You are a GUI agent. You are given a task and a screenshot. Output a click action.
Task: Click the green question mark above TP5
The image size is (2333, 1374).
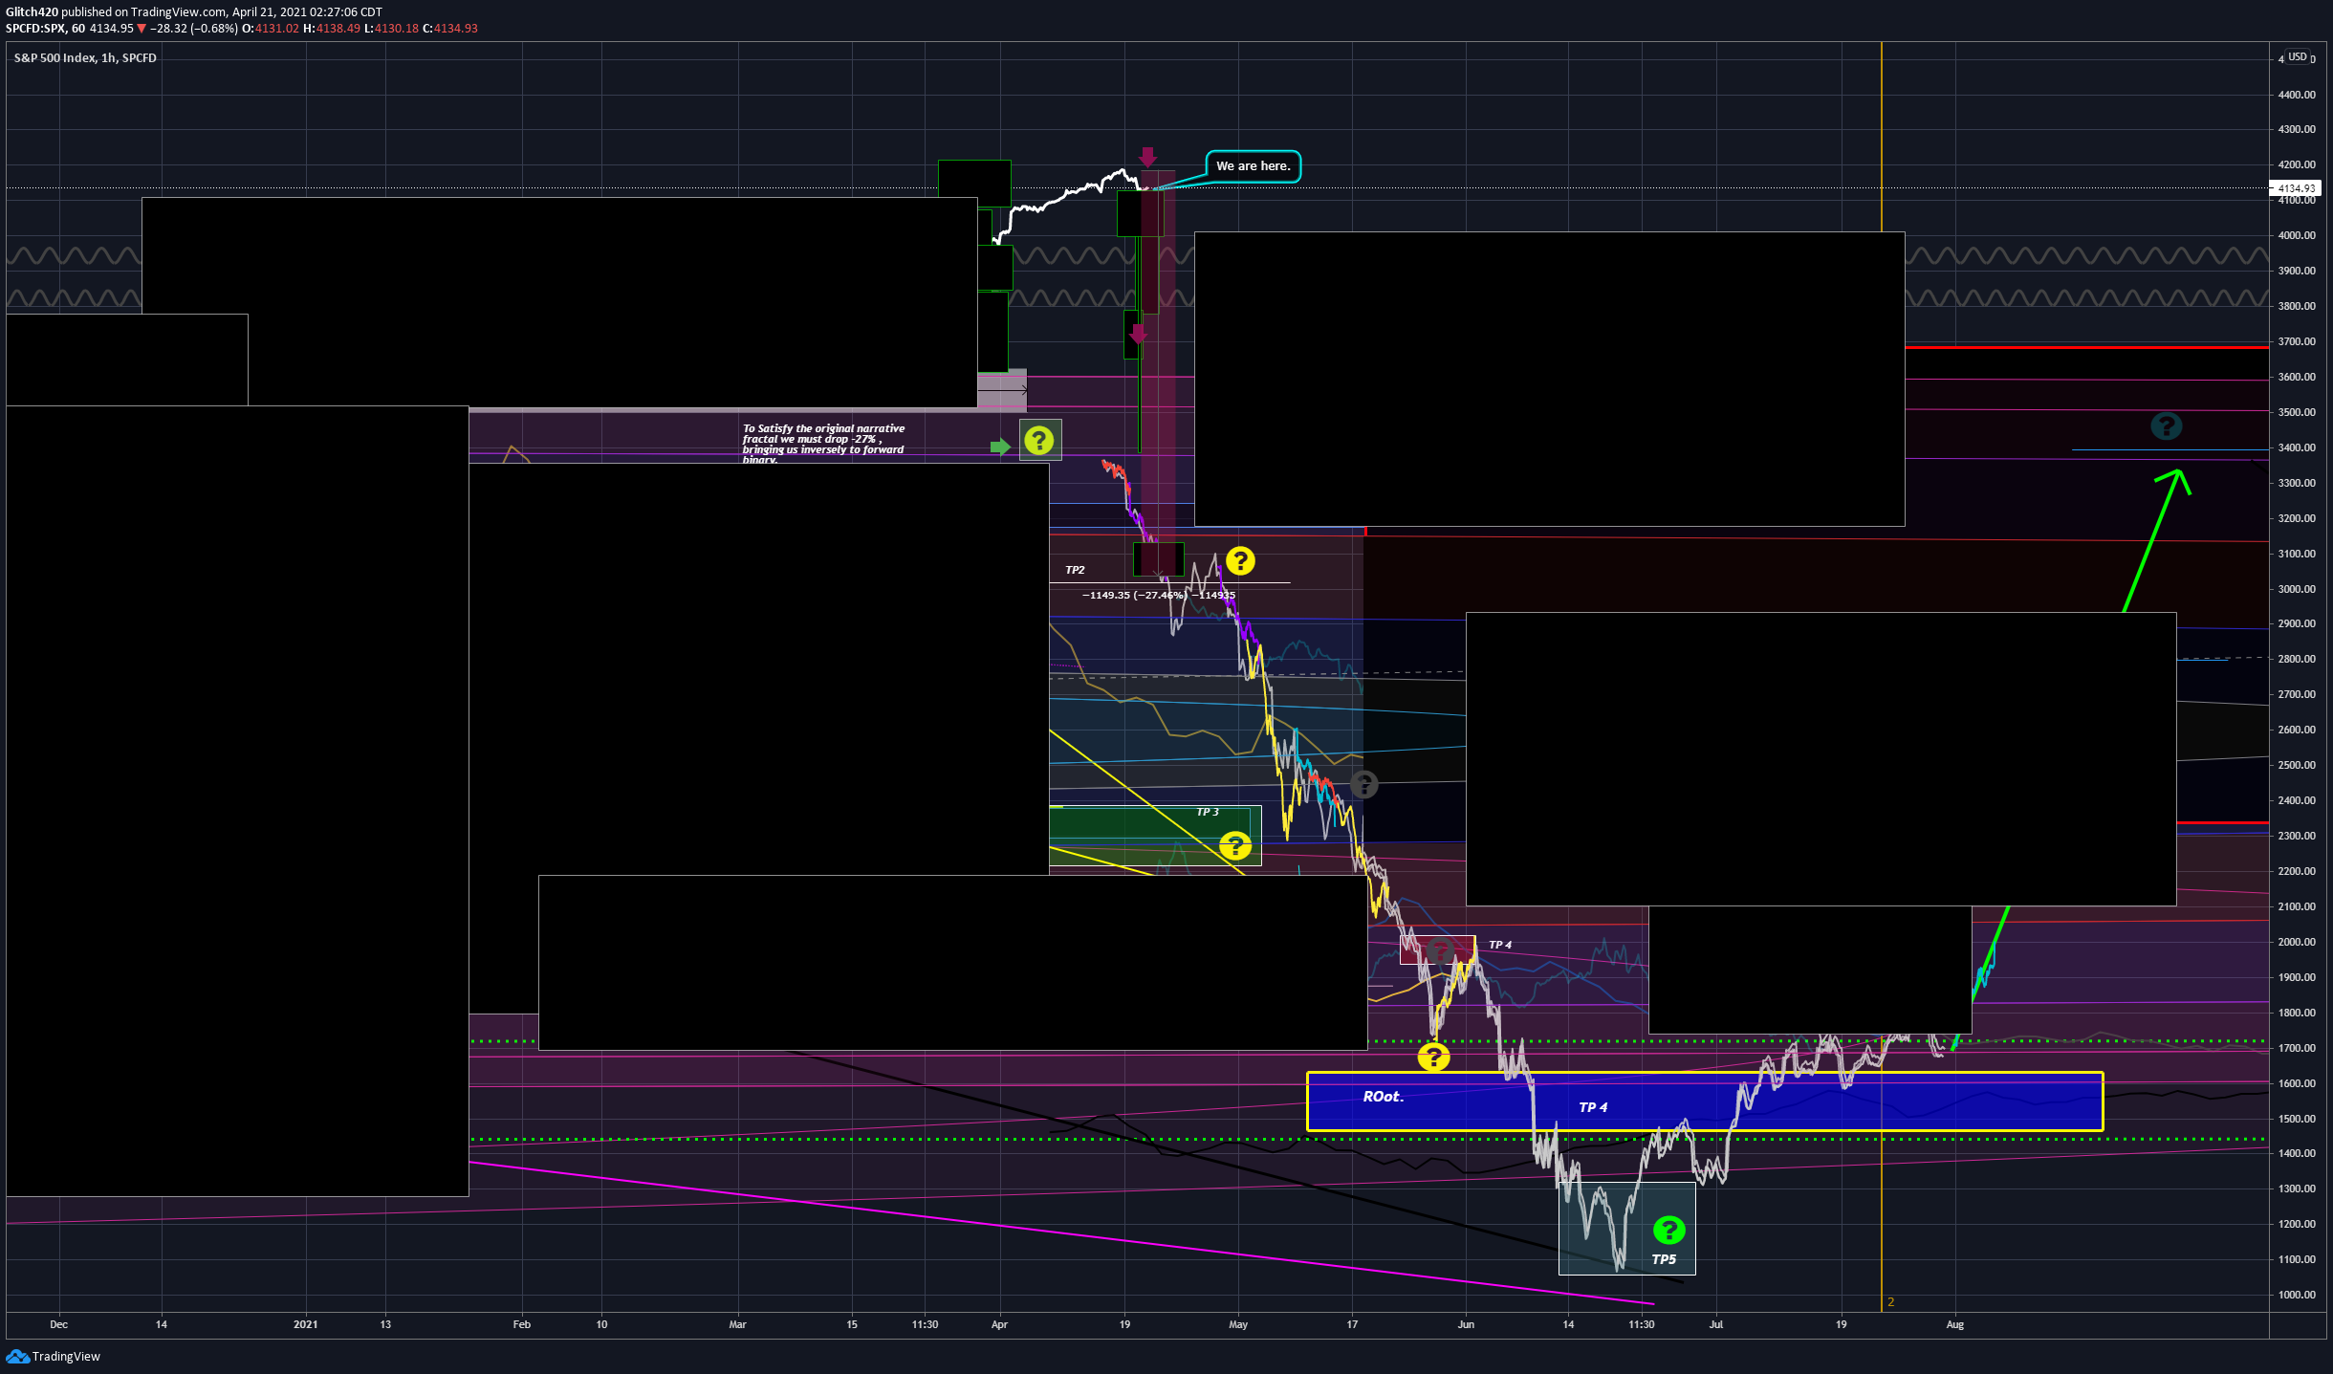point(1668,1230)
